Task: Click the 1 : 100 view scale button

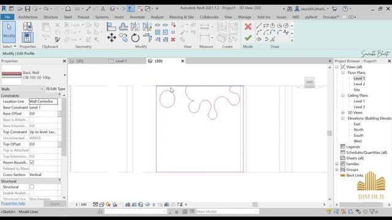Action: point(81,205)
